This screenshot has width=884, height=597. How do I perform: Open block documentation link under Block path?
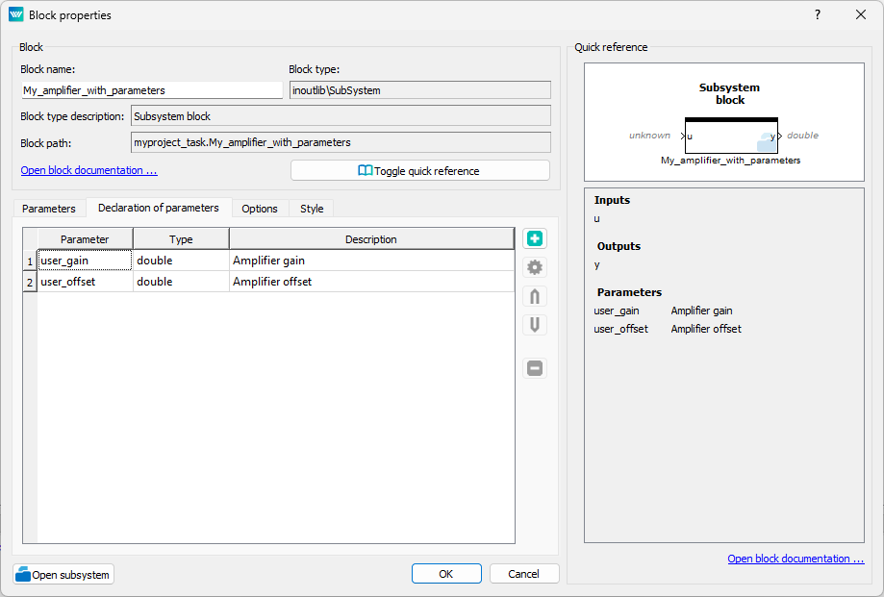pos(88,170)
